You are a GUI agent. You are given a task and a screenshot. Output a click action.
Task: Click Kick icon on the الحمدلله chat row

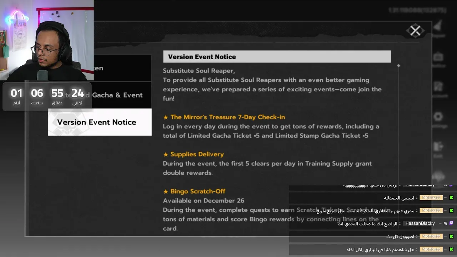451,198
